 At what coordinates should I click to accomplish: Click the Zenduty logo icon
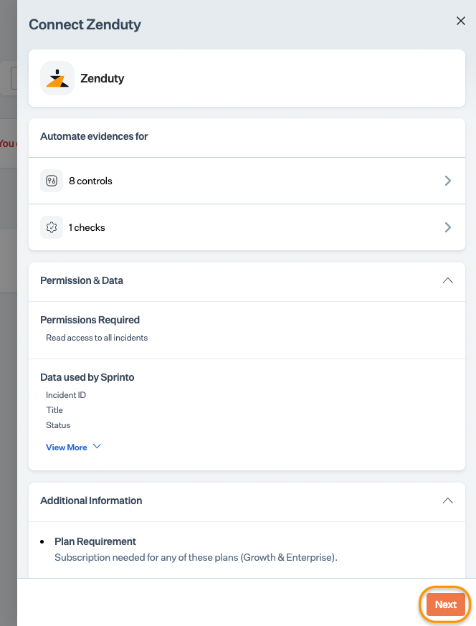click(57, 78)
